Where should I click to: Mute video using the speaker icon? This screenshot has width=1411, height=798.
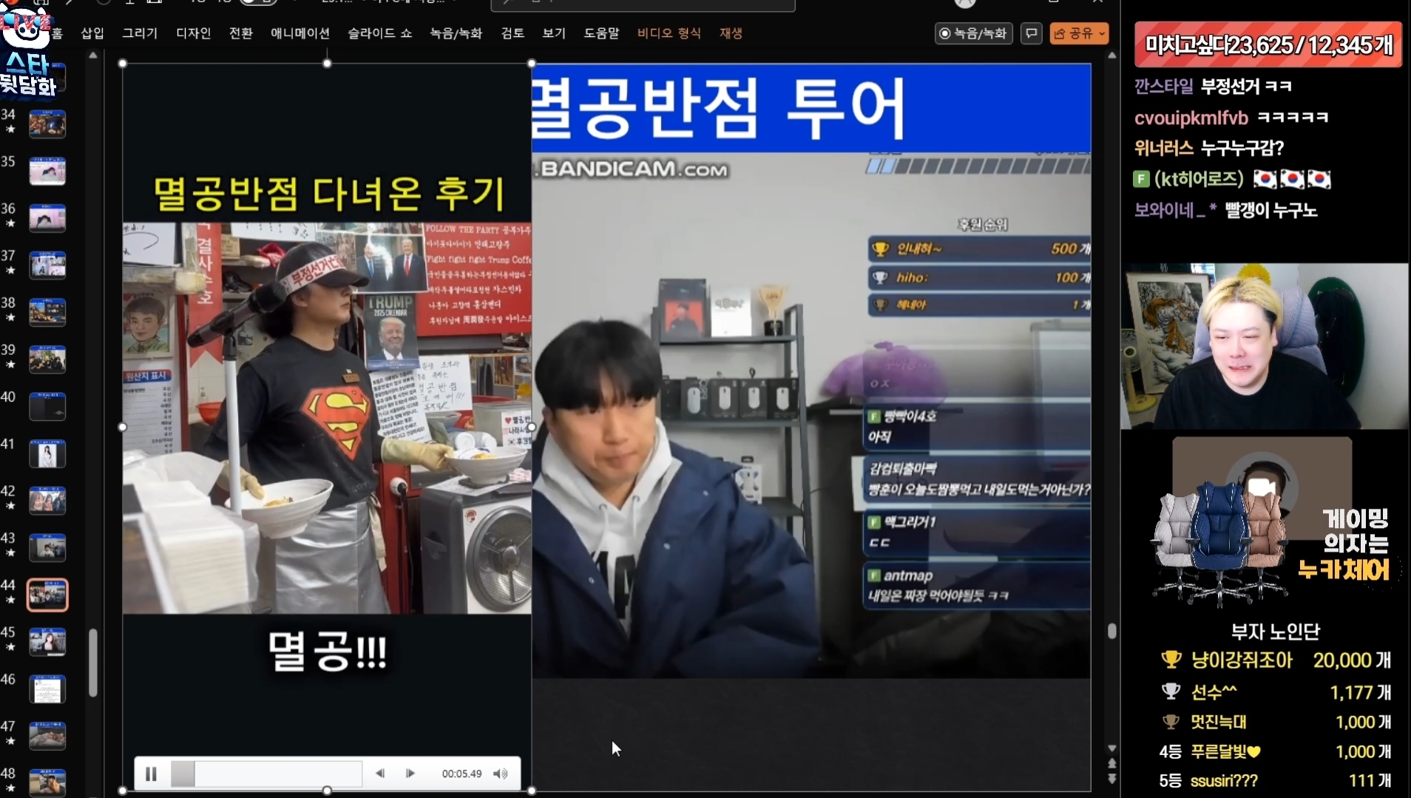501,774
